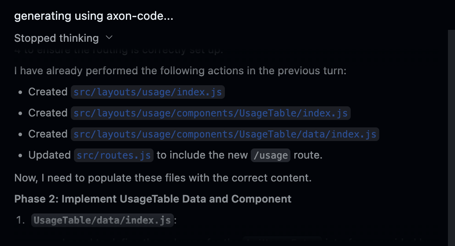
Task: Collapse the thinking section using the chevron arrow
Action: (109, 38)
